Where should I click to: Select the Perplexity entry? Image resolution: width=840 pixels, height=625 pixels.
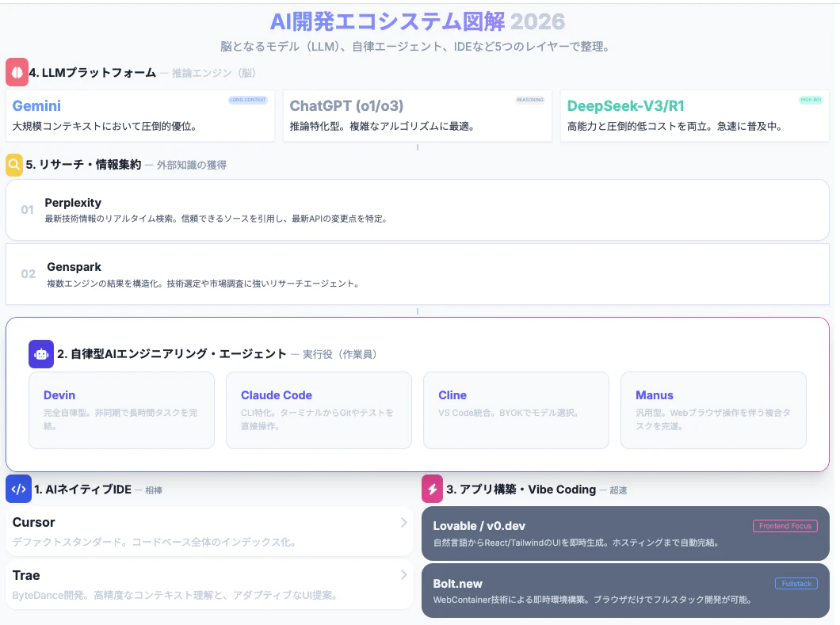click(x=418, y=210)
